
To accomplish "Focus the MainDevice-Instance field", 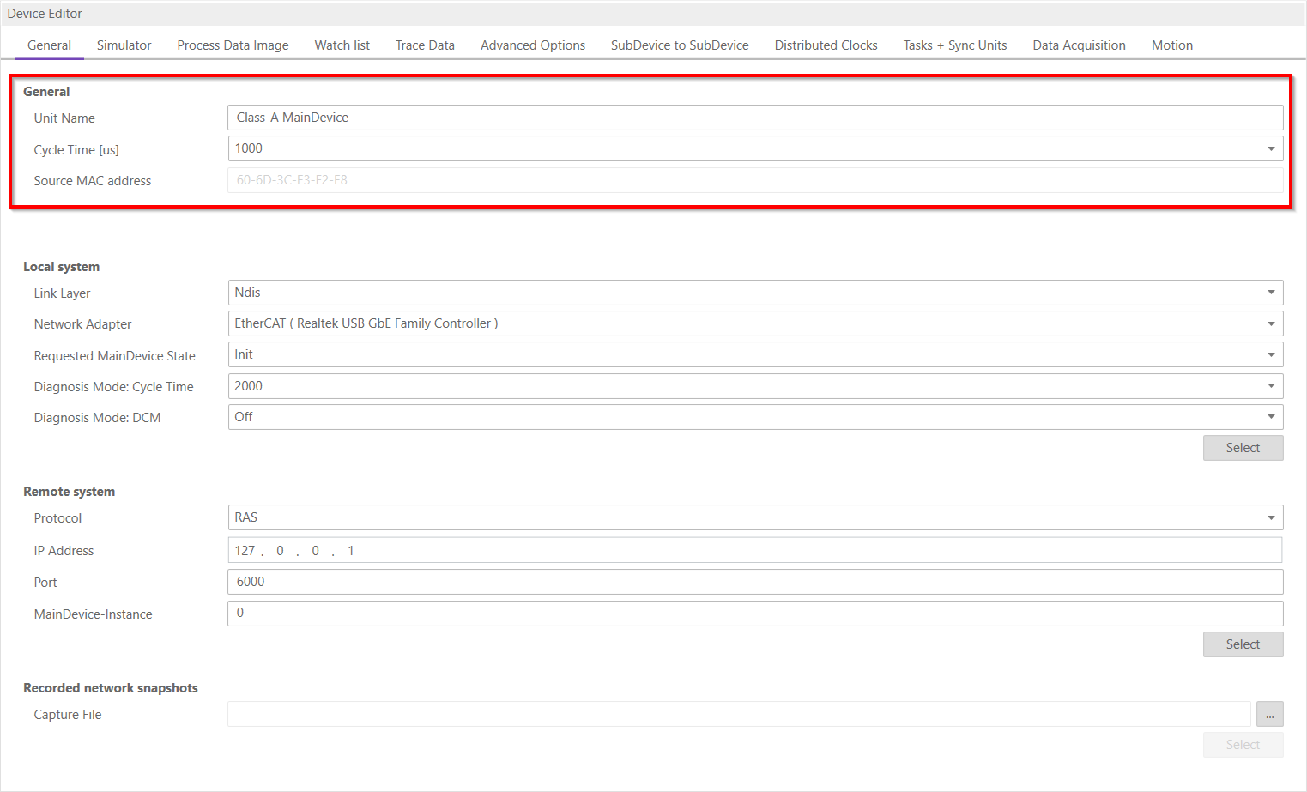I will click(x=755, y=614).
